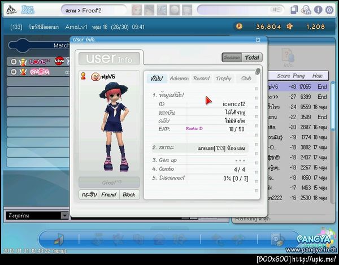Open the settings gear icon
This screenshot has width=339, height=265.
coord(329,10)
